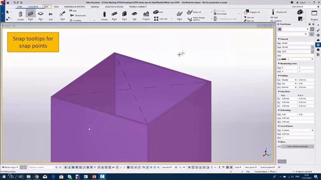
Task: Click the steel Assembly tool
Action: [76, 20]
